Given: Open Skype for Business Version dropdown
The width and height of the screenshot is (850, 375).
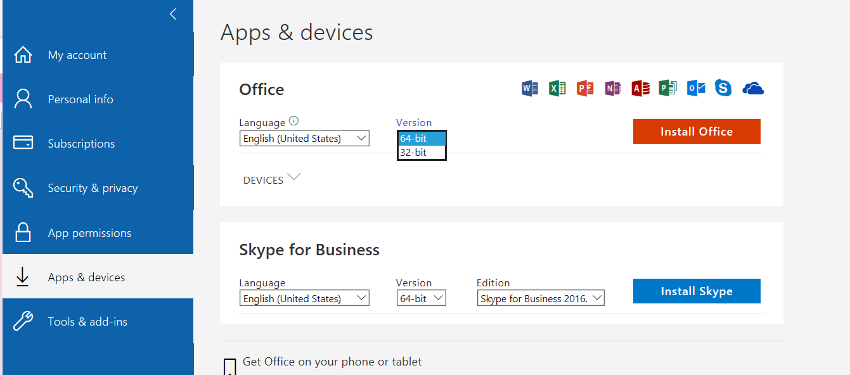Looking at the screenshot, I should 422,298.
